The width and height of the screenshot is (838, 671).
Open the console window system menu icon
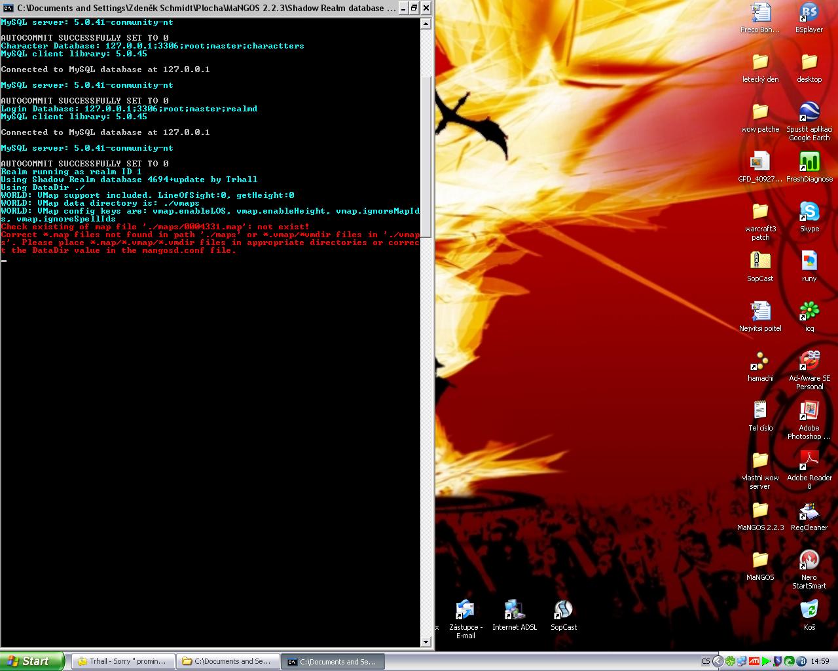(x=8, y=8)
